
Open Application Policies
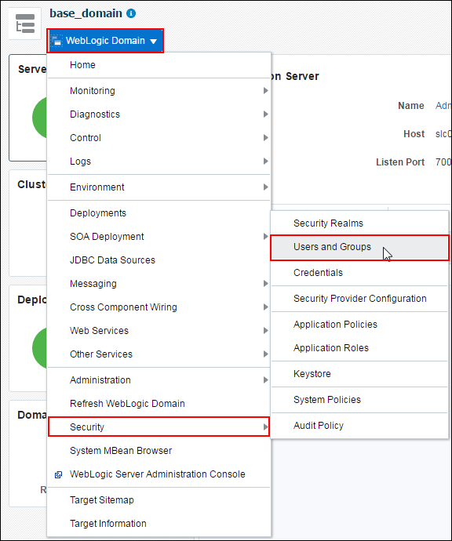click(359, 325)
